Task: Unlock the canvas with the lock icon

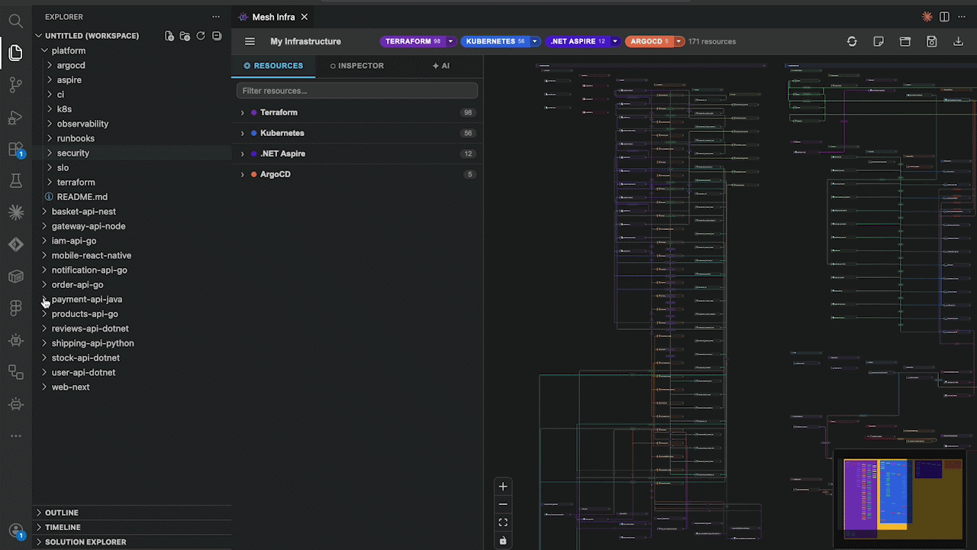Action: pos(502,541)
